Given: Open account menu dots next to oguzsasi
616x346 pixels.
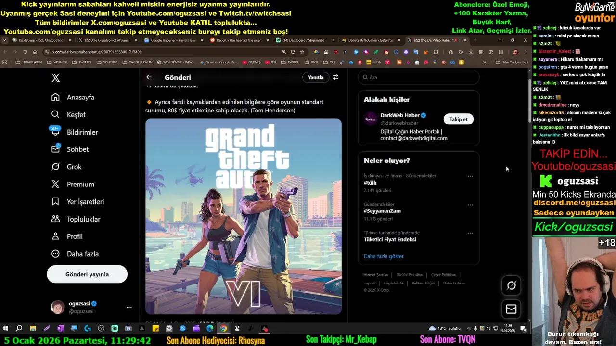Looking at the screenshot, I should click(129, 307).
